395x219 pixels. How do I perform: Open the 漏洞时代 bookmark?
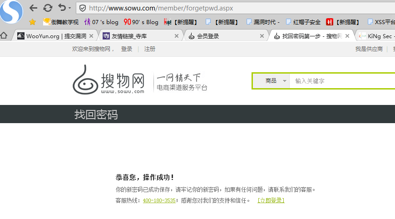point(263,22)
